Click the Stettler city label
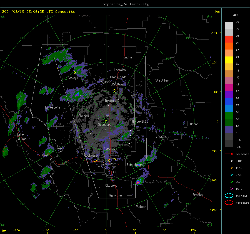 [162, 80]
